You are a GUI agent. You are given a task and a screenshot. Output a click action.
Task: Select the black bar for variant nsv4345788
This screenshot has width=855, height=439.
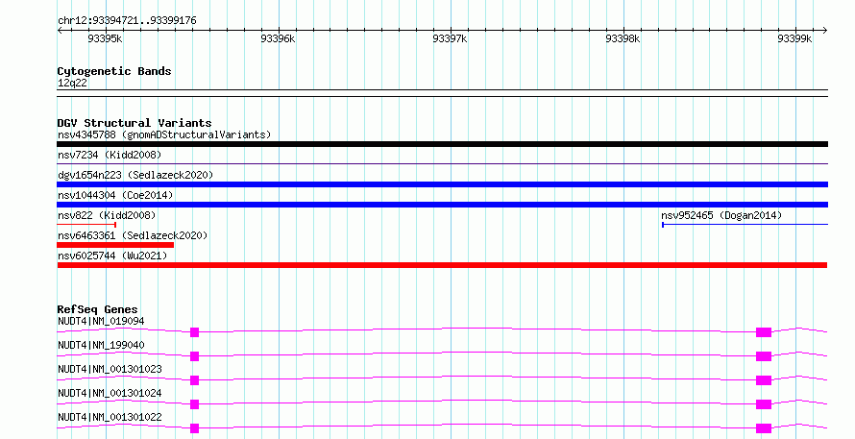[442, 144]
